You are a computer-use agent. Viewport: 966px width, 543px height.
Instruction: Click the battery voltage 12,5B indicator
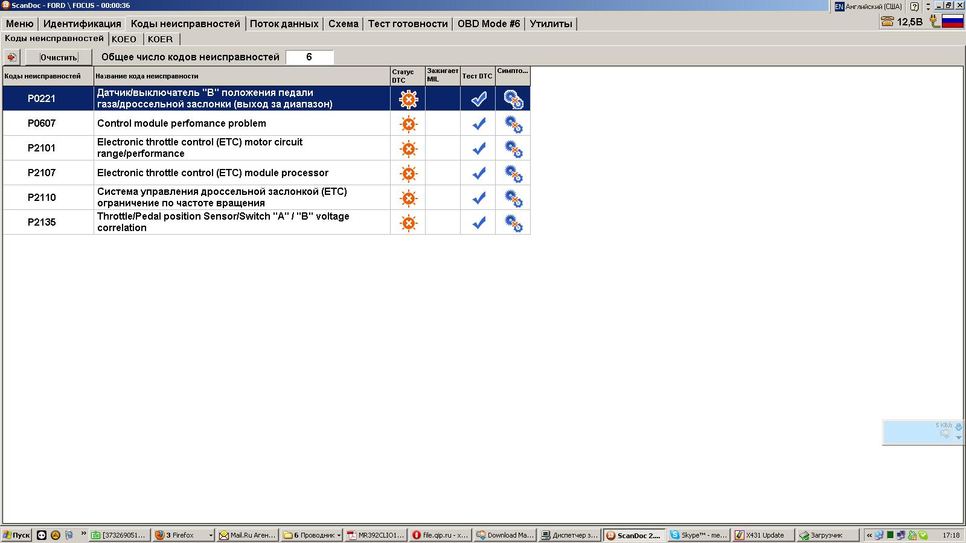pyautogui.click(x=910, y=22)
